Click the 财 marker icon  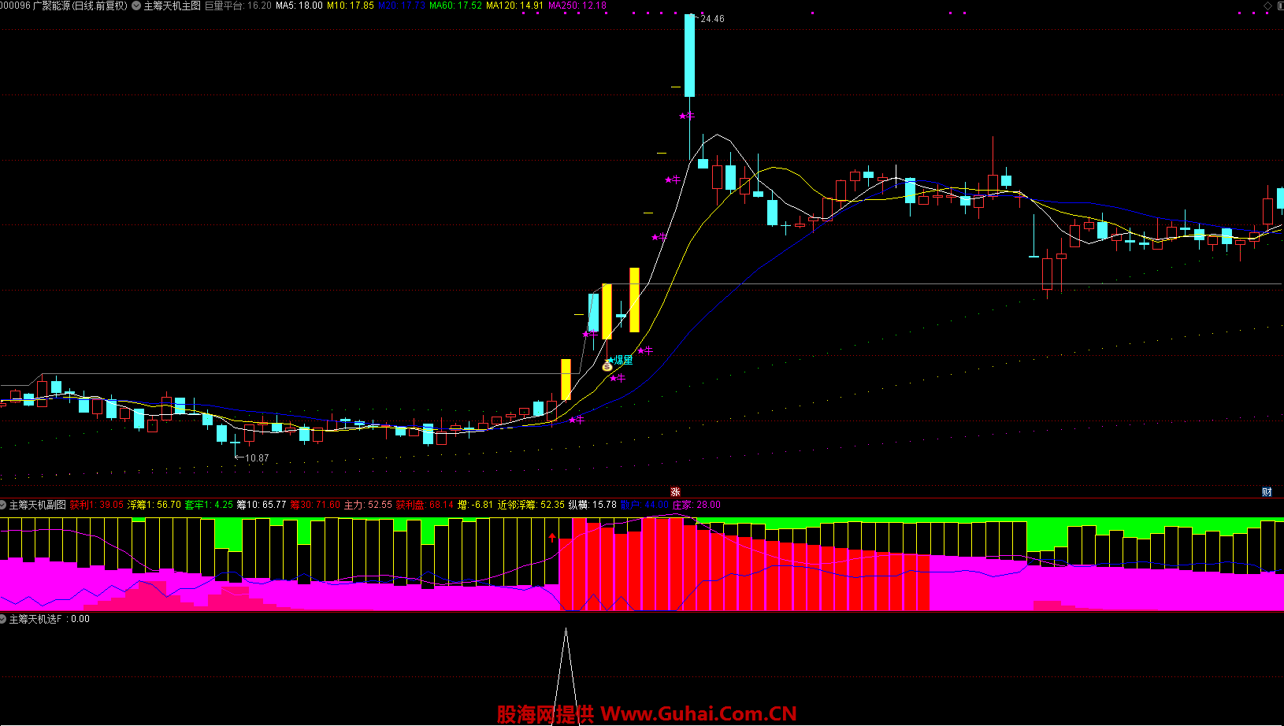click(x=1267, y=491)
